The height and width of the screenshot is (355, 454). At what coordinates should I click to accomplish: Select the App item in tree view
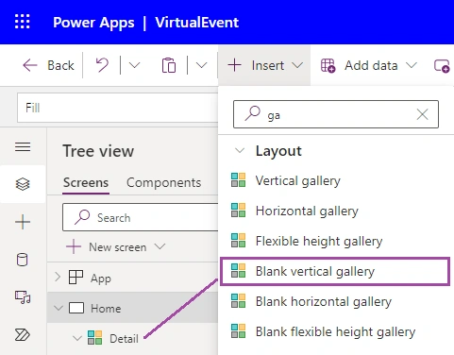[x=101, y=279]
